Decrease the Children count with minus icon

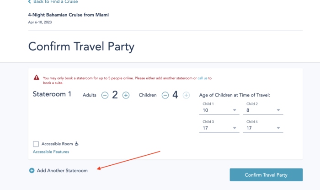tap(165, 95)
